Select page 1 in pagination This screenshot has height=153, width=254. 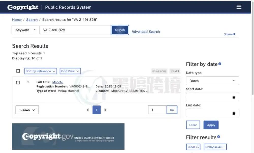tap(97, 110)
